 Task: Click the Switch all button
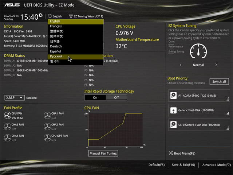[x=219, y=82]
